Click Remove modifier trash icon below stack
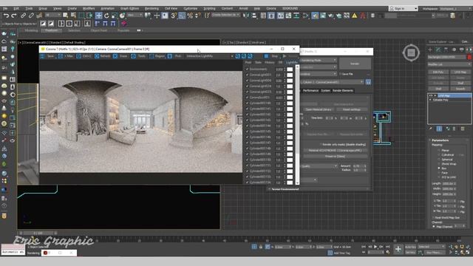 (455, 129)
